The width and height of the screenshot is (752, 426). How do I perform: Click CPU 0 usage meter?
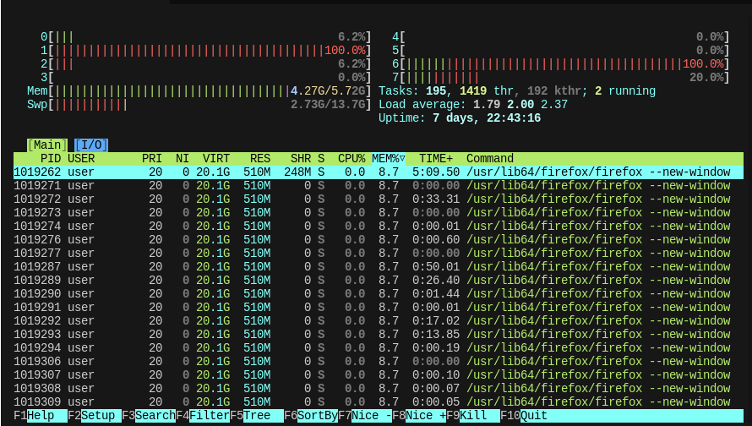206,37
